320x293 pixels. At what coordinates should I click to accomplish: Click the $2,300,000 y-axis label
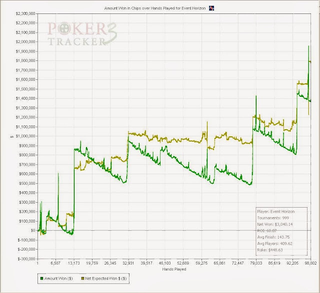pos(25,13)
